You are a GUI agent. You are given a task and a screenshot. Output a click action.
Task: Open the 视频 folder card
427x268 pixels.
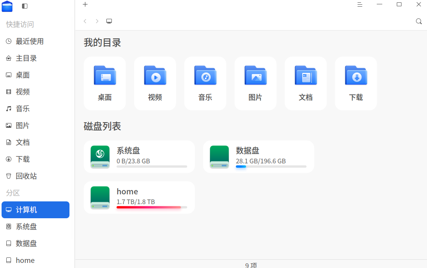click(155, 83)
